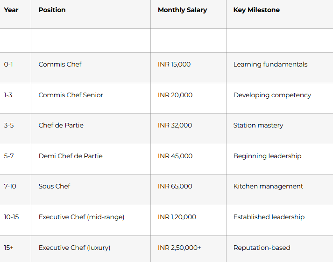Screen dimensions: 333x262
Task: Click the Year column header
Action: click(x=11, y=10)
